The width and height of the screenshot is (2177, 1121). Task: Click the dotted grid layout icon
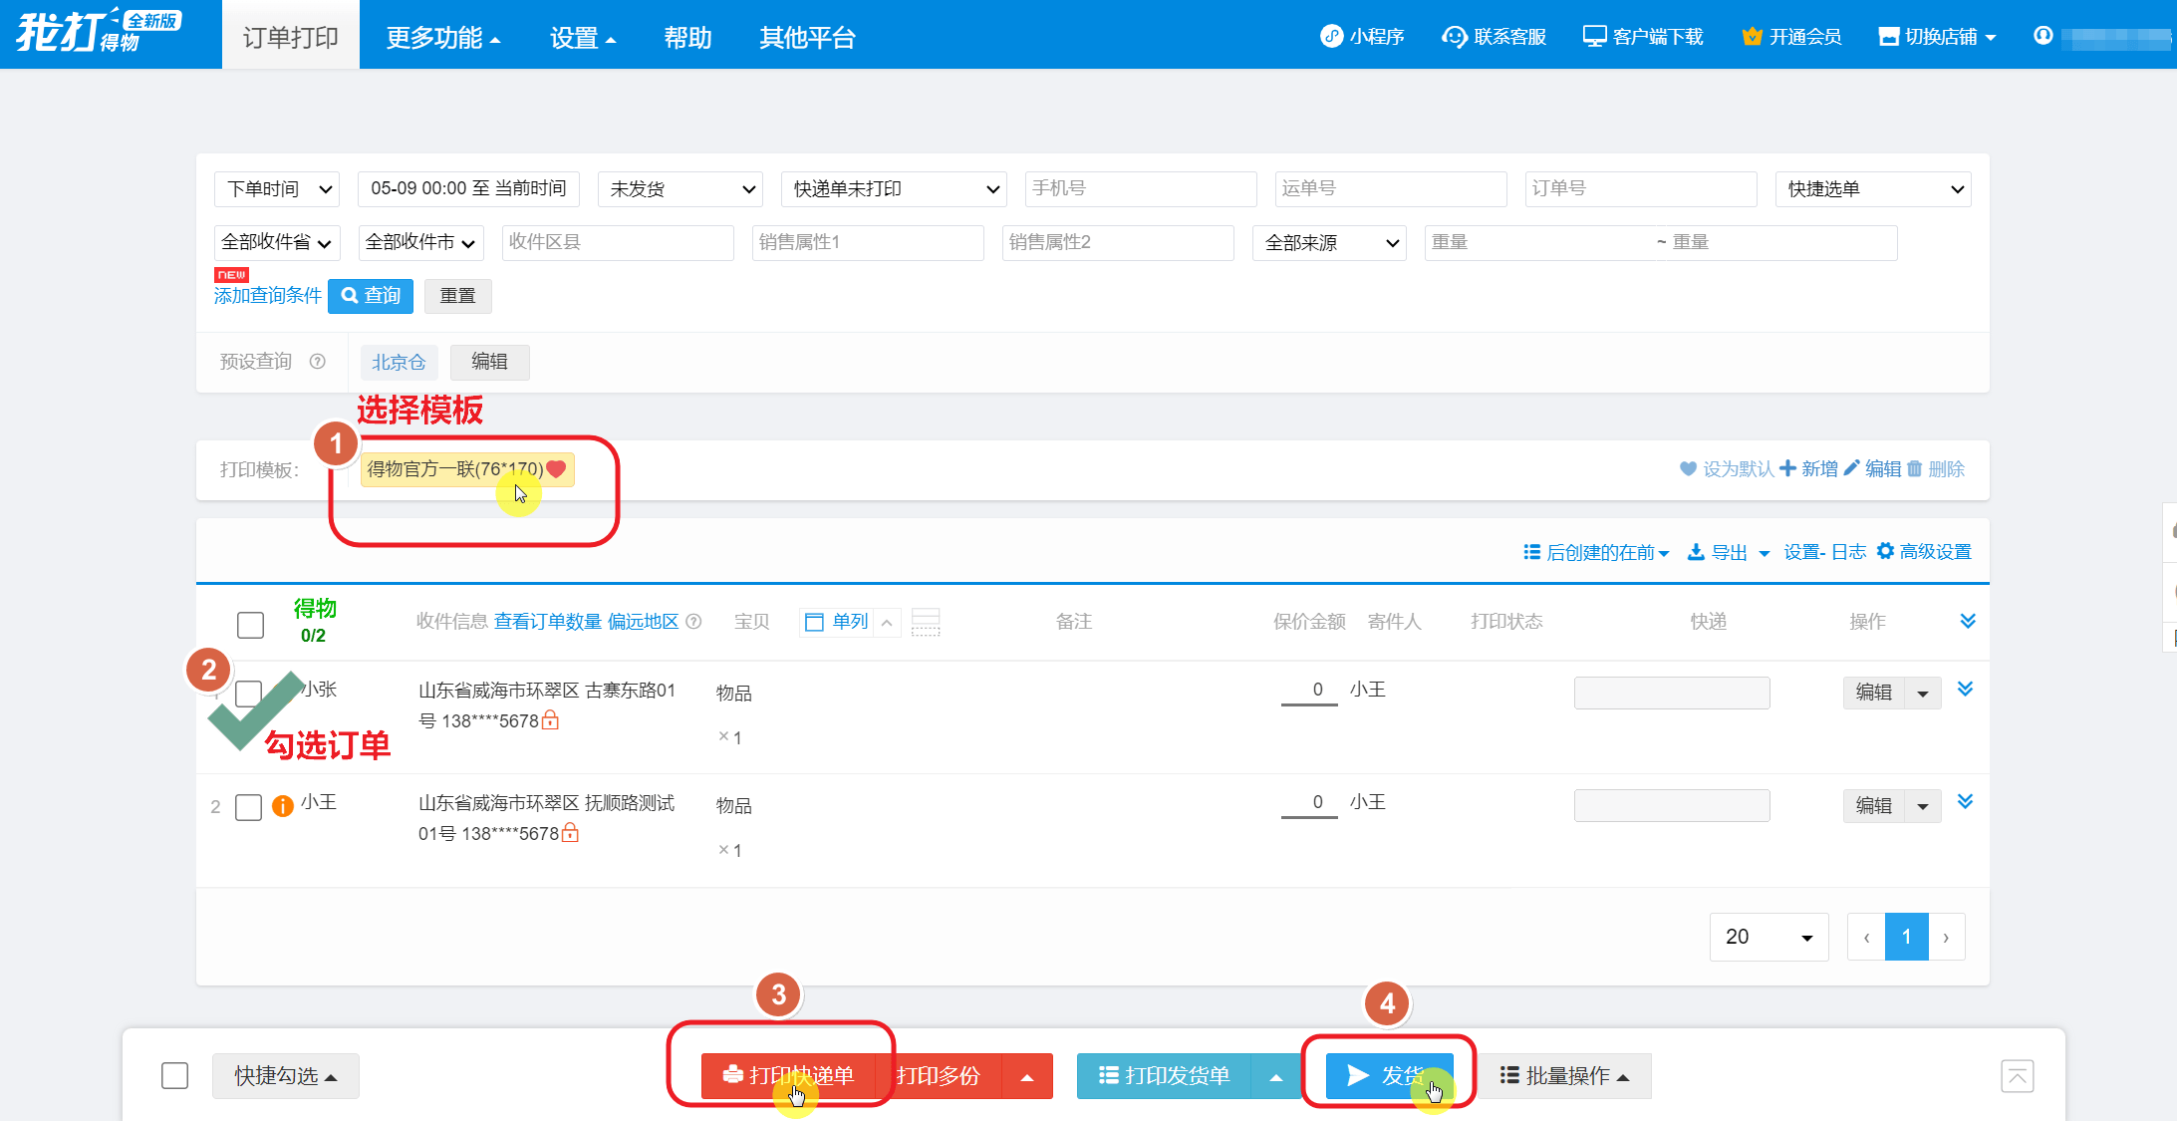[926, 622]
